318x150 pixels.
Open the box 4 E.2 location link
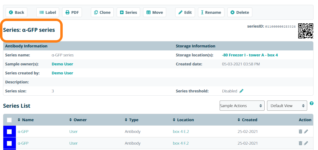coord(181,131)
